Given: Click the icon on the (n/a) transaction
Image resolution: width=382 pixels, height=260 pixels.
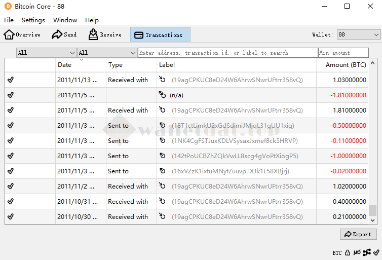Looking at the screenshot, I should point(162,95).
